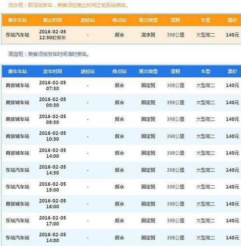Viewport: 241px width, 246px height.
Task: Click 东站汽车站 in the 15:00 row
Action: click(x=17, y=187)
